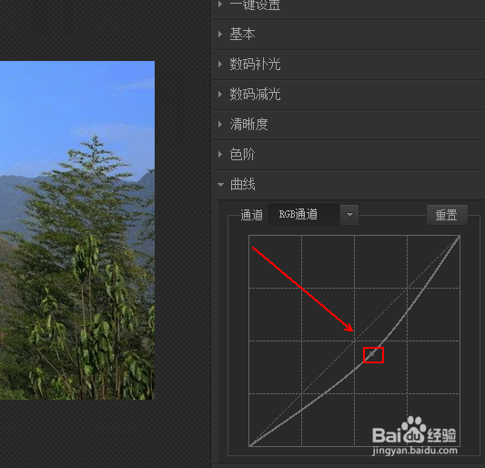Click the curve's bottom-left endpoint
The height and width of the screenshot is (468, 485).
coord(250,445)
